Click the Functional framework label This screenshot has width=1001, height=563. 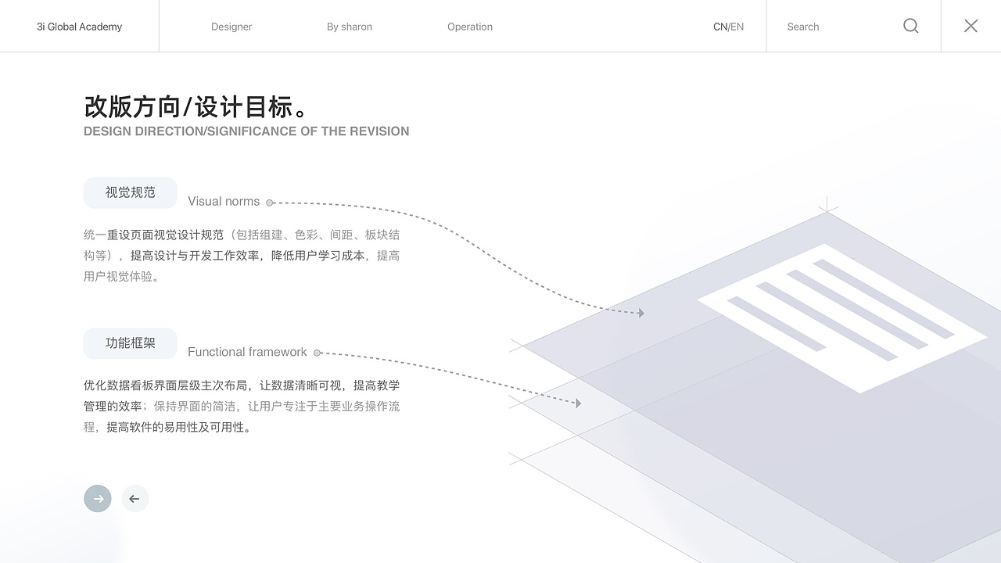[247, 352]
